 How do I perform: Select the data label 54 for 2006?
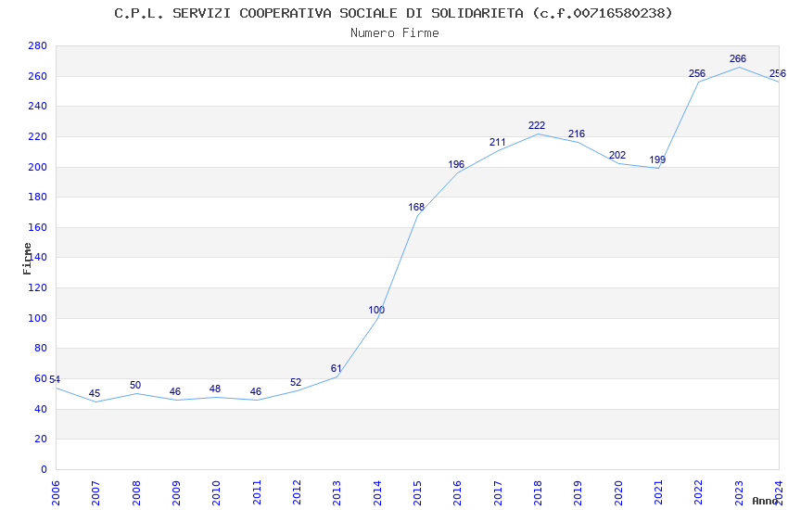(55, 379)
